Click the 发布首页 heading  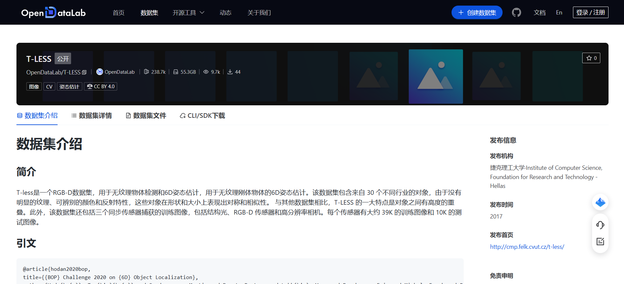point(502,235)
